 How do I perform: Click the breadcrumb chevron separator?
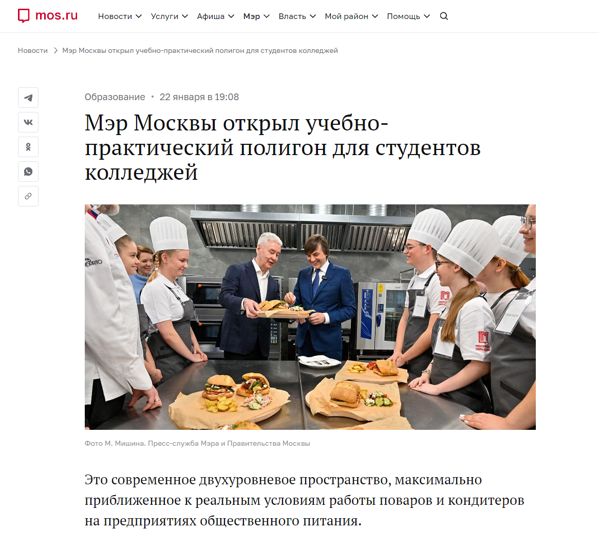pos(55,50)
